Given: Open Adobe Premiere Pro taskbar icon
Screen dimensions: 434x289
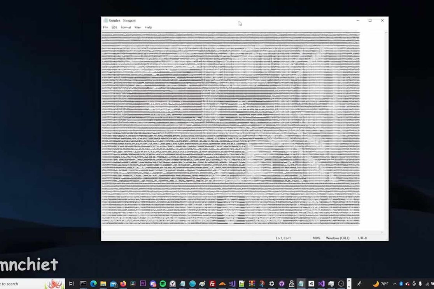Looking at the screenshot, I should [x=143, y=284].
